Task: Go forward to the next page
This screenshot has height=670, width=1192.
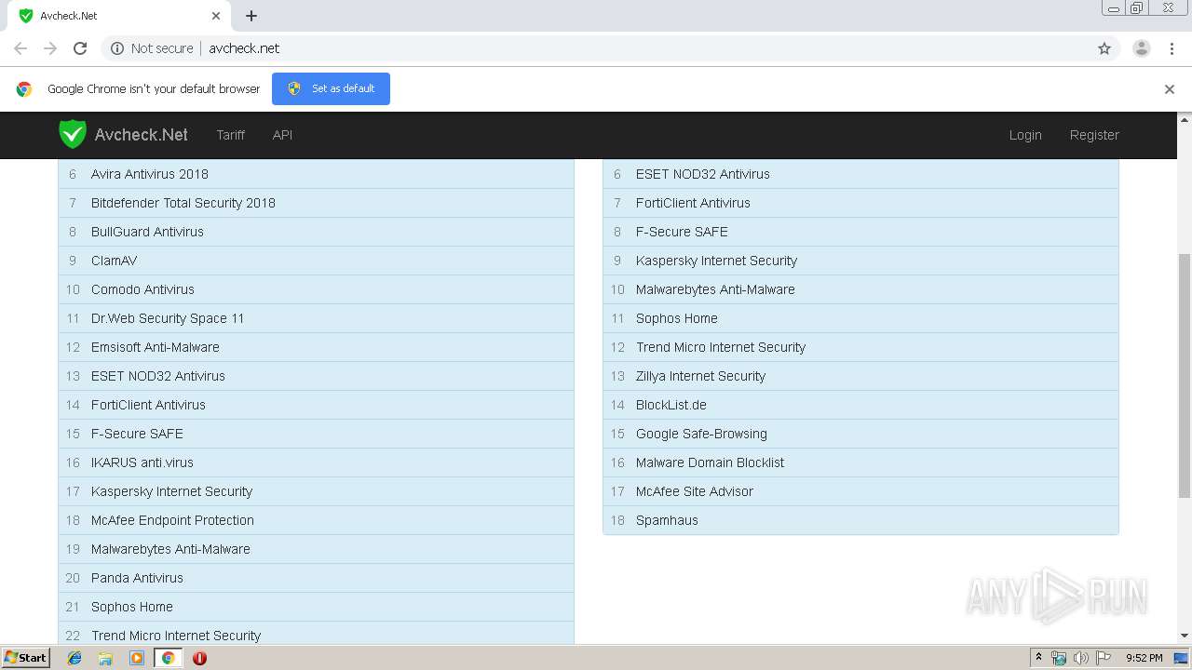Action: (50, 48)
